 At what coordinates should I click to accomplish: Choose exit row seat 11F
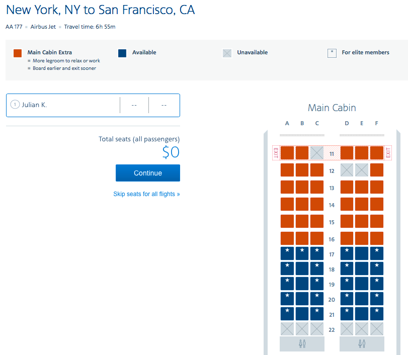tap(376, 153)
